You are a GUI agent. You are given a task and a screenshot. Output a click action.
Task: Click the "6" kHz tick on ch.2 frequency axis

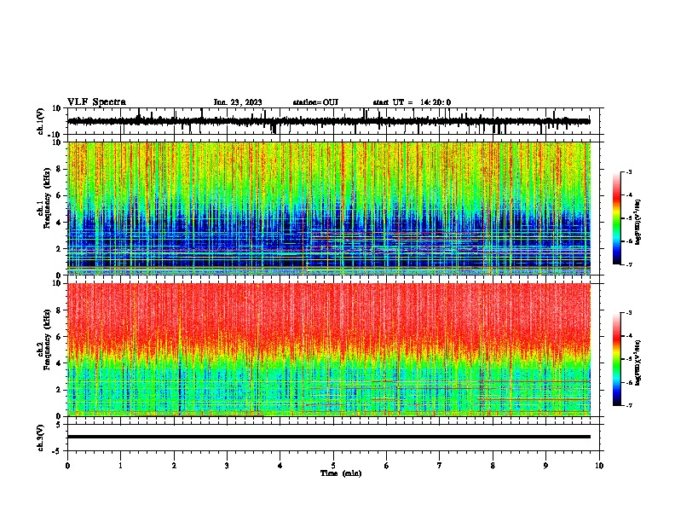pyautogui.click(x=59, y=337)
